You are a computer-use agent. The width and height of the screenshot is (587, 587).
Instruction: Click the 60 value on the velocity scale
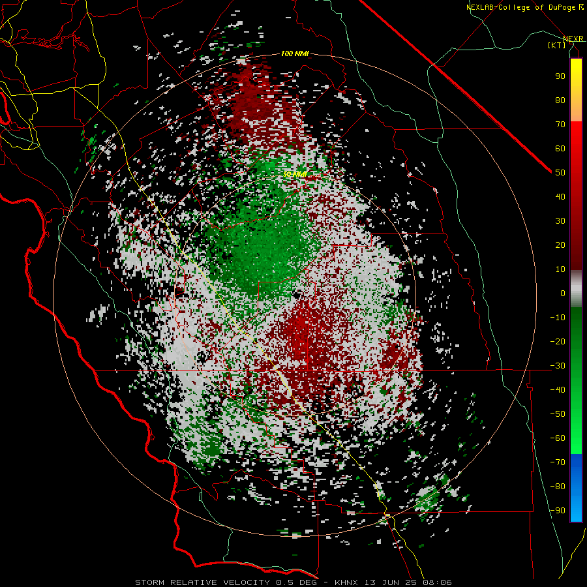coord(560,148)
